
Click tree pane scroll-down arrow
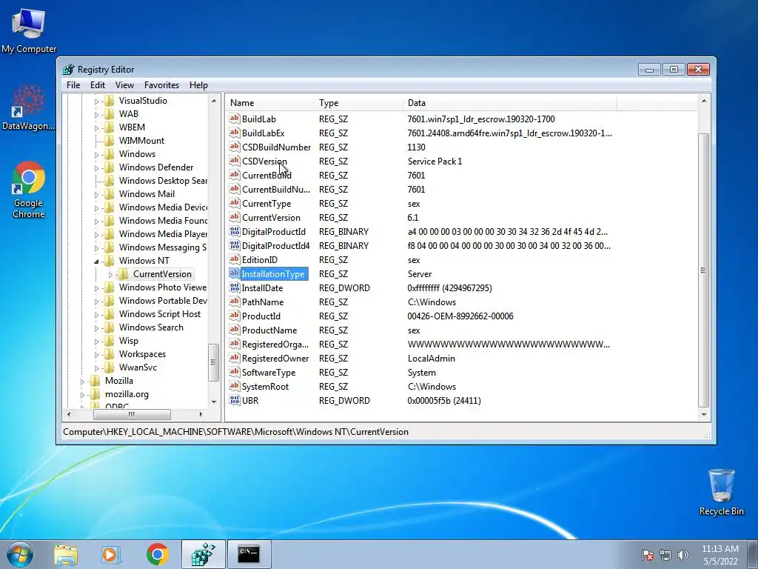point(214,402)
